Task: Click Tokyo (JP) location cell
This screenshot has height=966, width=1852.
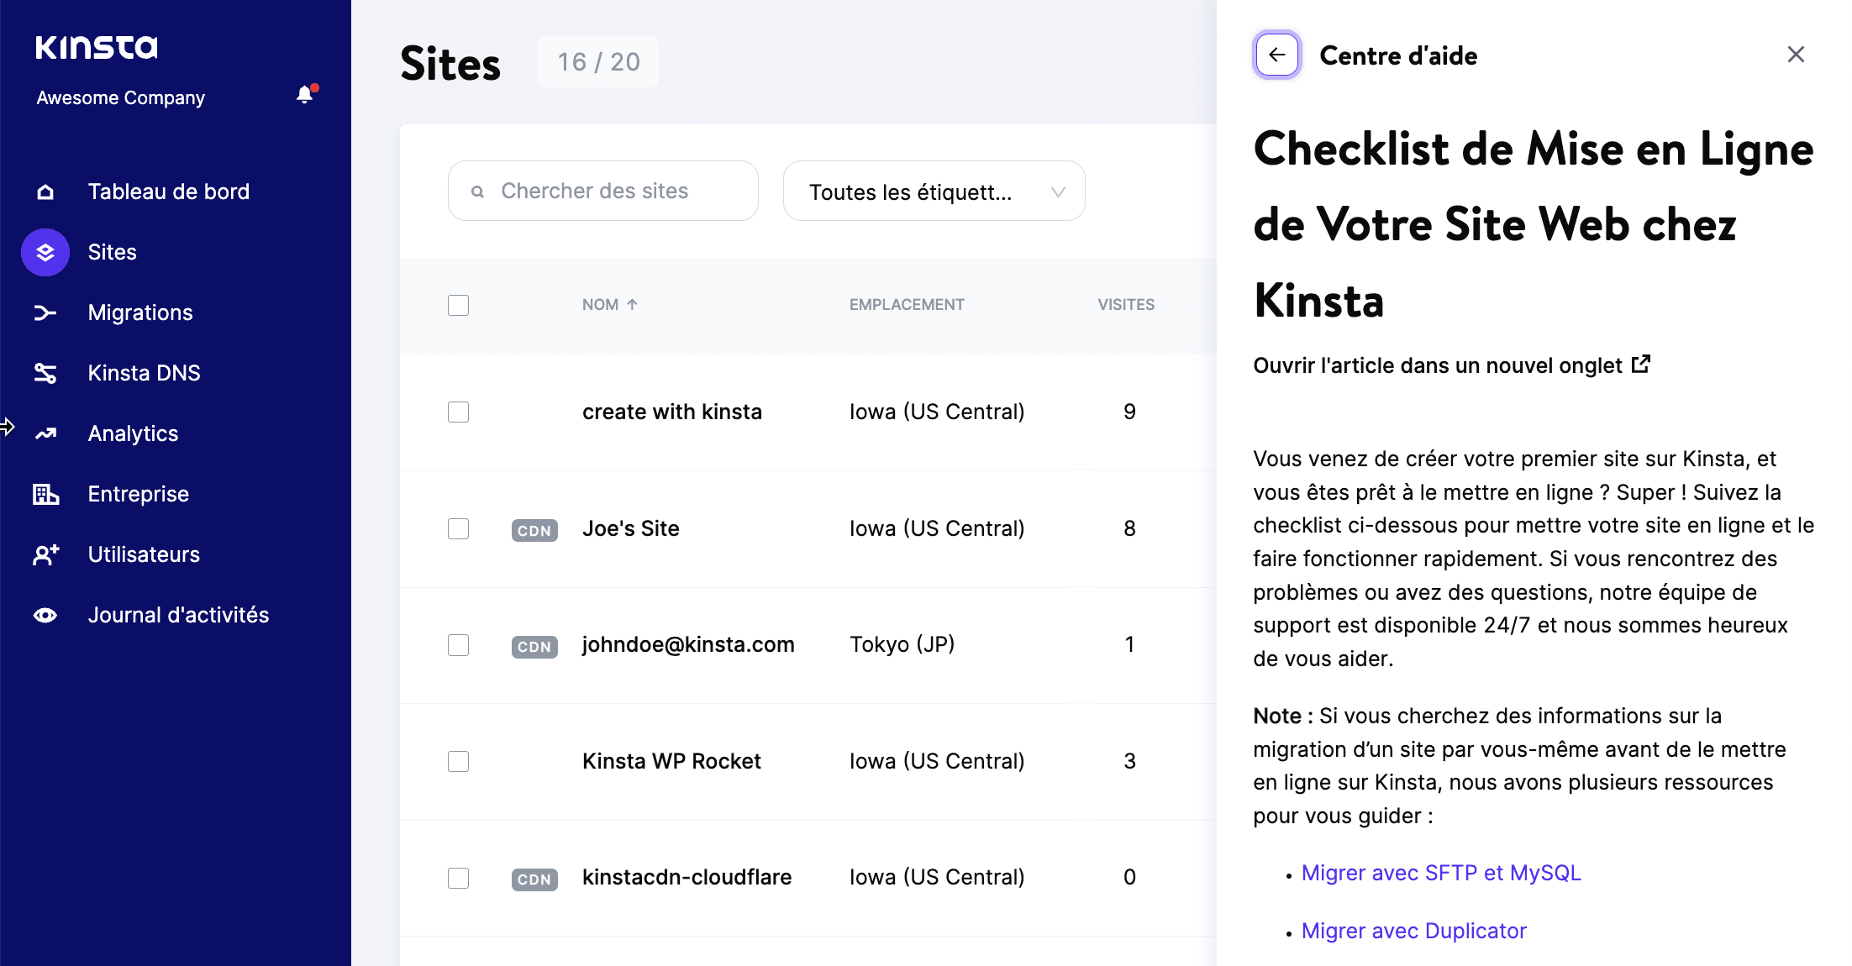Action: 902,644
